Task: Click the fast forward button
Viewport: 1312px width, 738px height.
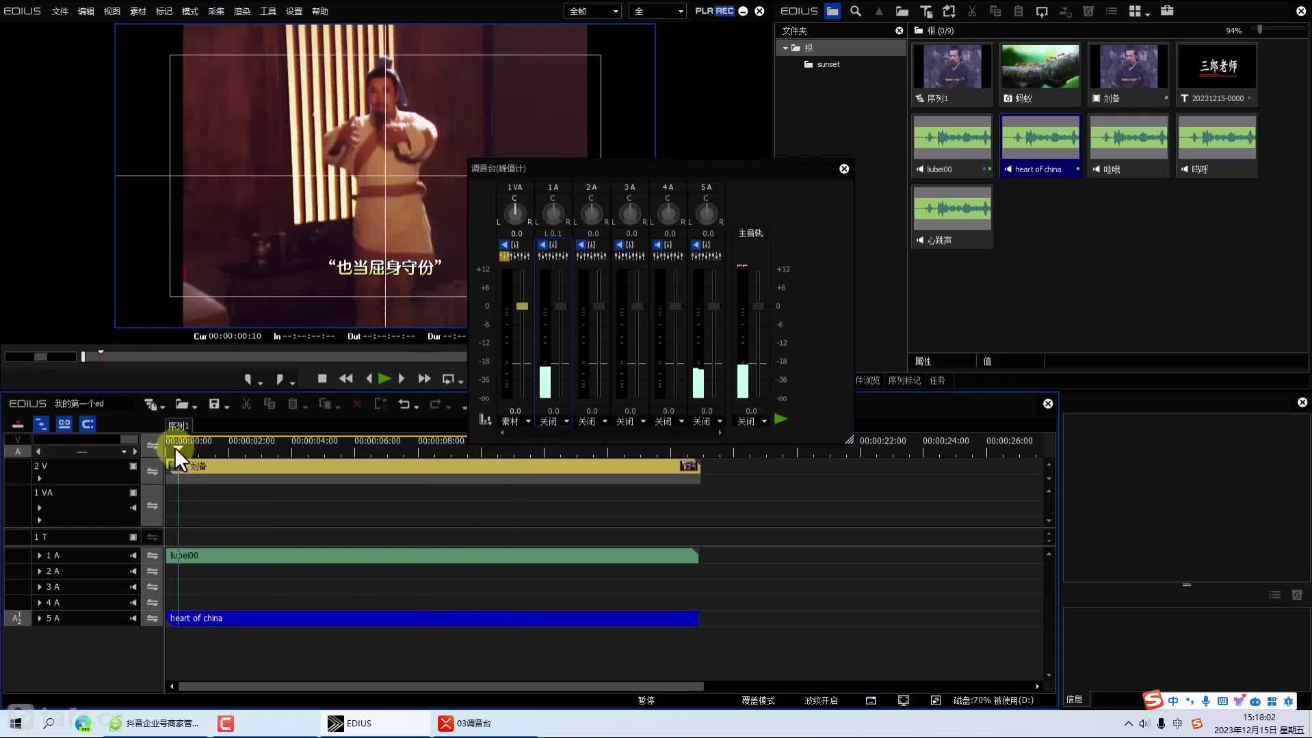Action: (x=424, y=378)
